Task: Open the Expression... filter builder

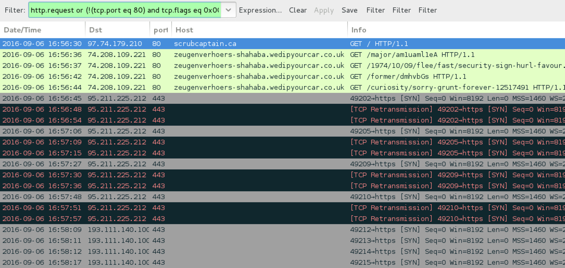Action: [x=260, y=10]
